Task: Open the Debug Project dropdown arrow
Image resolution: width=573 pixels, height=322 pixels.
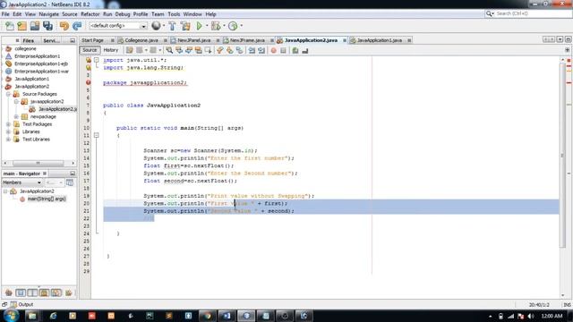Action: tap(224, 26)
